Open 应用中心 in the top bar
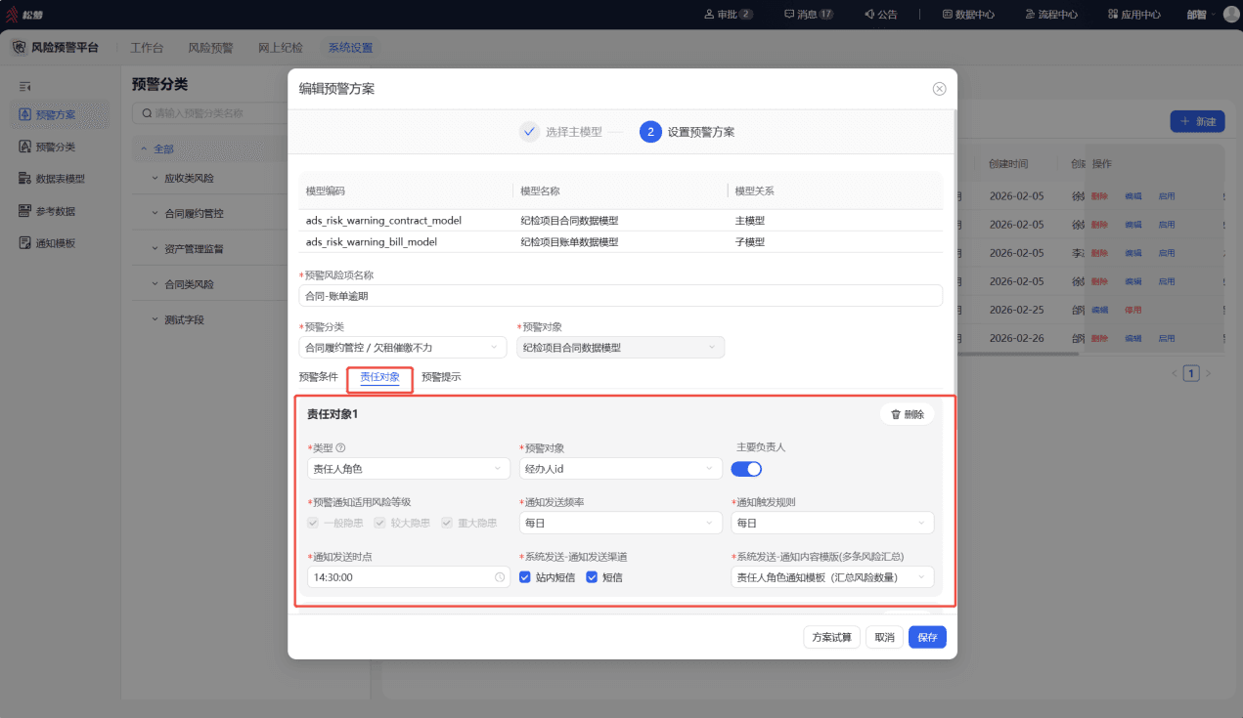This screenshot has height=718, width=1243. pyautogui.click(x=1134, y=15)
